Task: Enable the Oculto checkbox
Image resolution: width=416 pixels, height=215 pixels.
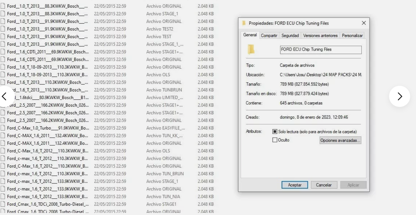Action: (x=275, y=140)
